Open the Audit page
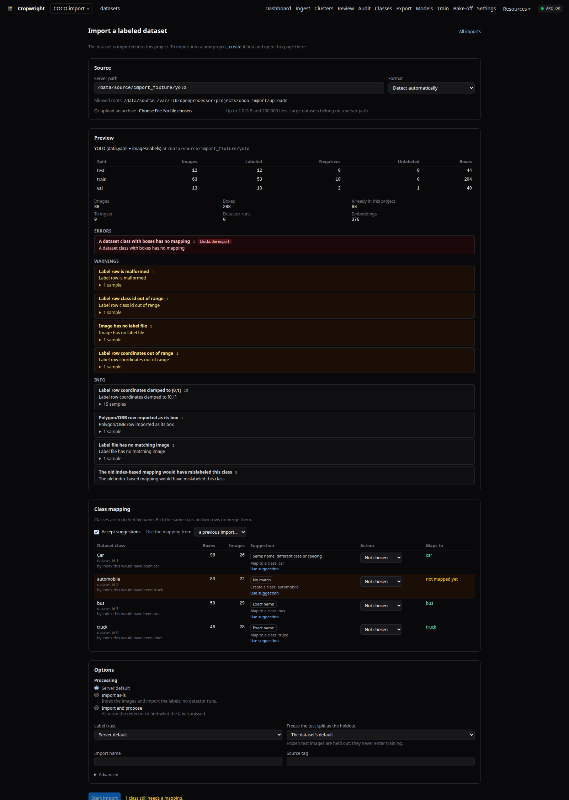569x800 pixels. [364, 9]
